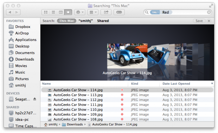Image resolution: width=218 pixels, height=133 pixels.
Task: Open the Arrange items dropdown
Action: pos(93,12)
